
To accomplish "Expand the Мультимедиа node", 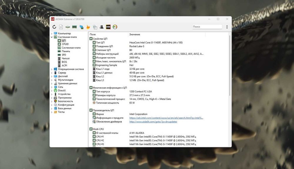I will [52, 80].
